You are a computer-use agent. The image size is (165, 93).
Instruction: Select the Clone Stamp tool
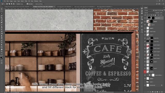click(2, 27)
